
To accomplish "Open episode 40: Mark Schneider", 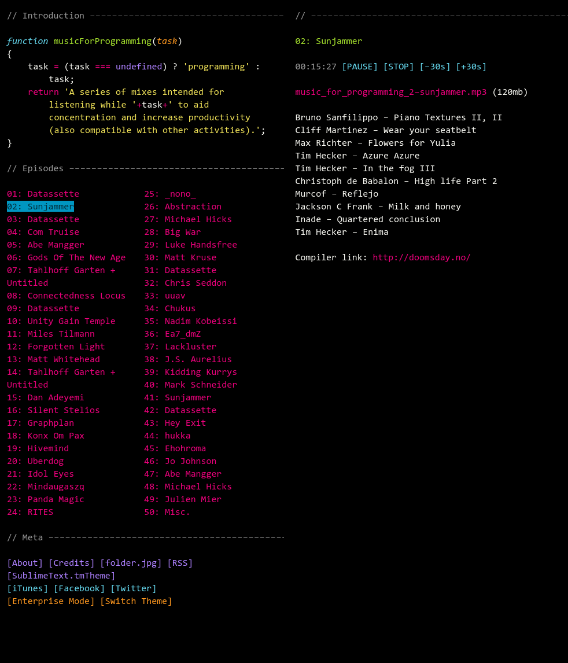I will (191, 385).
